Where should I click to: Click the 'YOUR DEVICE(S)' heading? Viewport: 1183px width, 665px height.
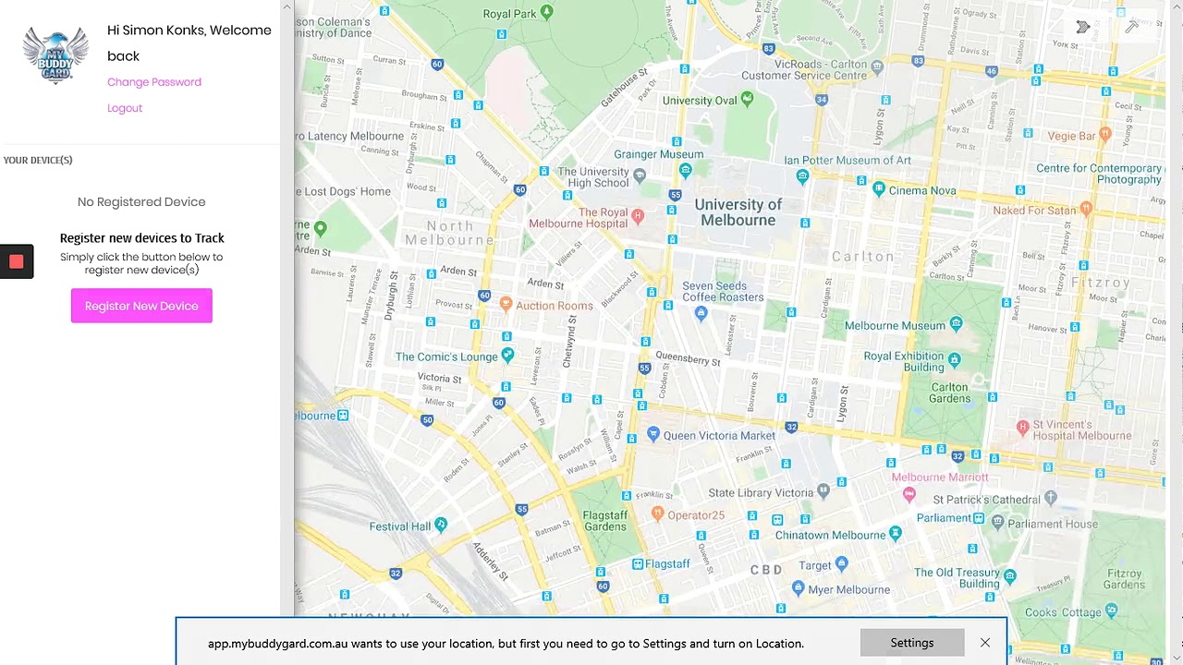(x=38, y=160)
